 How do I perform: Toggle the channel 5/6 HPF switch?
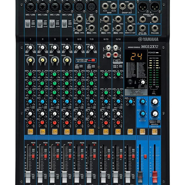point(81,66)
